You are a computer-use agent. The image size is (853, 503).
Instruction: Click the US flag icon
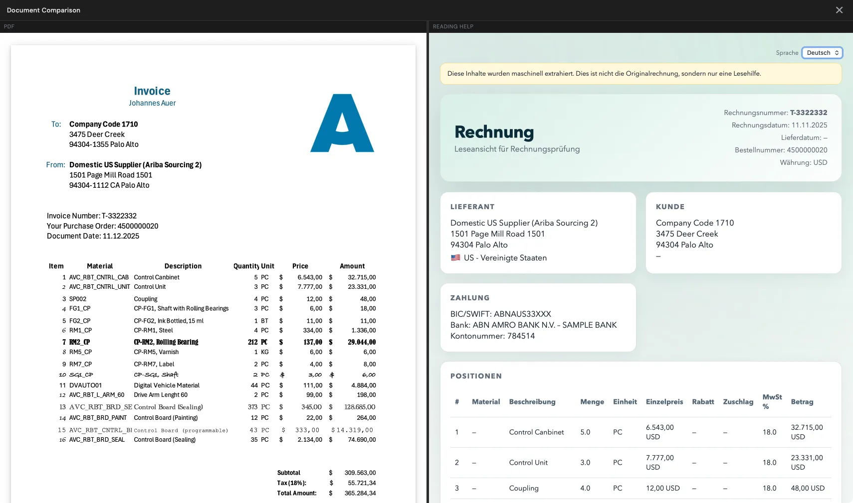455,258
